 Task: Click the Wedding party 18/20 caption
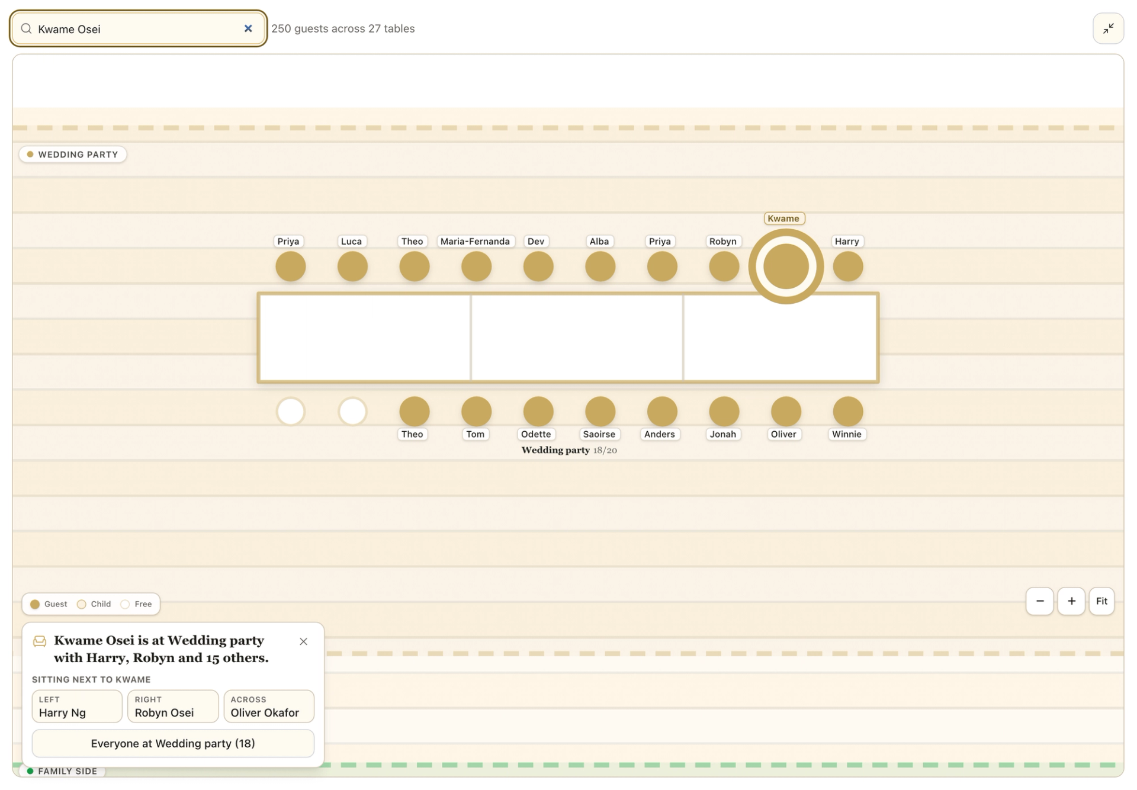point(569,450)
